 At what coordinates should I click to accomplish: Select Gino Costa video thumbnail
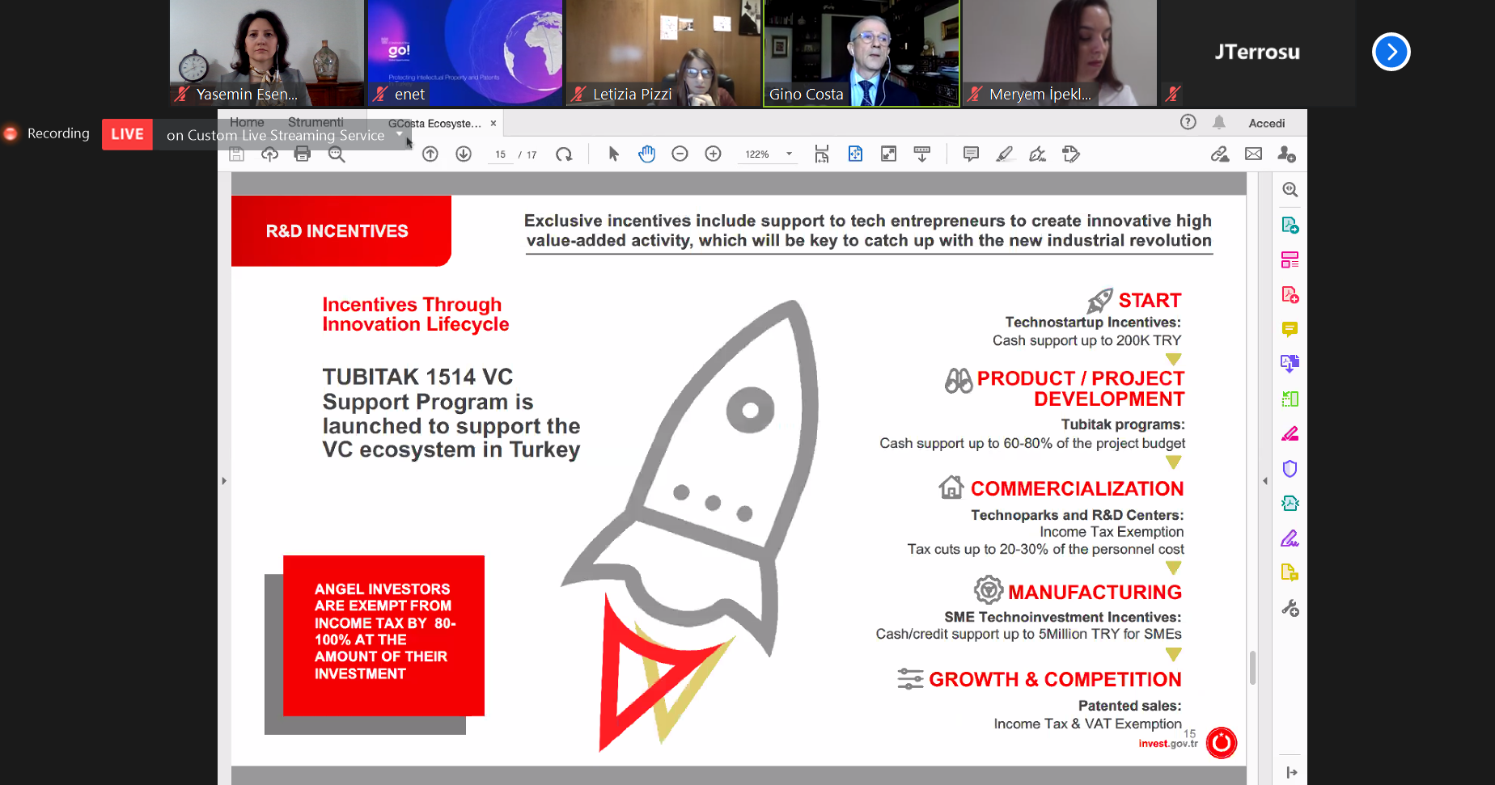862,53
